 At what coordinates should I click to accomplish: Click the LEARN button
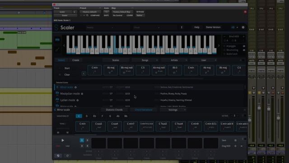click(130, 15)
